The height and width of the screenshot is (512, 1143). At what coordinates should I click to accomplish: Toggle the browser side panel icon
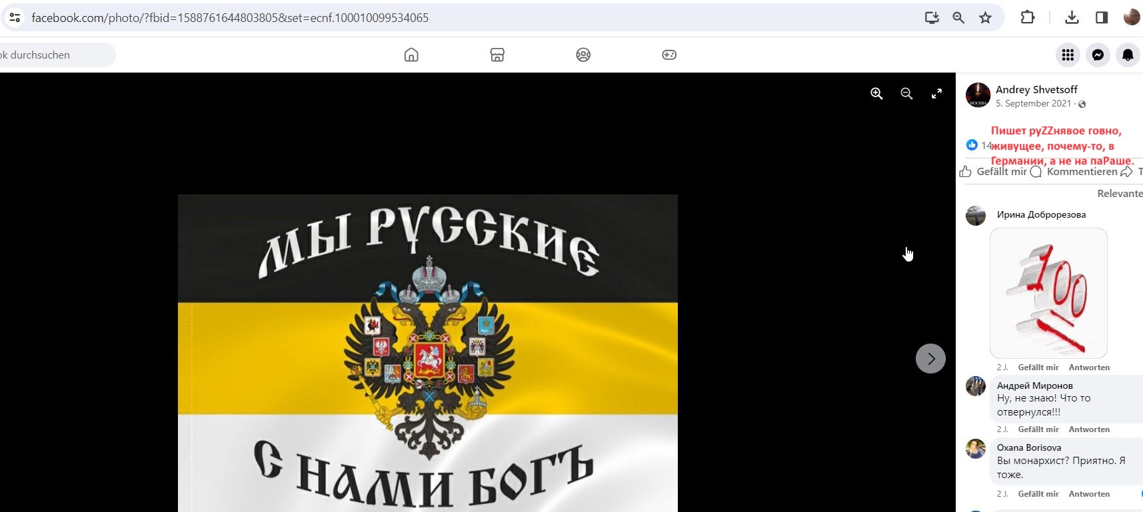pyautogui.click(x=1102, y=17)
